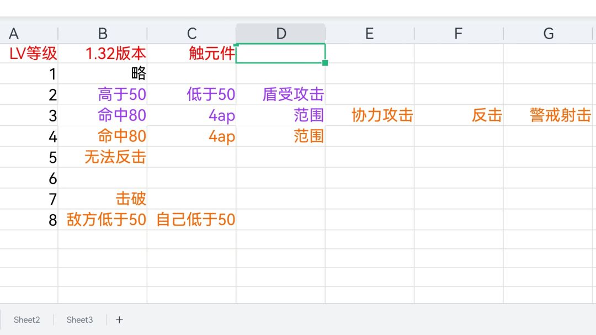Add a new sheet with plus icon
This screenshot has height=335, width=596.
click(x=119, y=320)
